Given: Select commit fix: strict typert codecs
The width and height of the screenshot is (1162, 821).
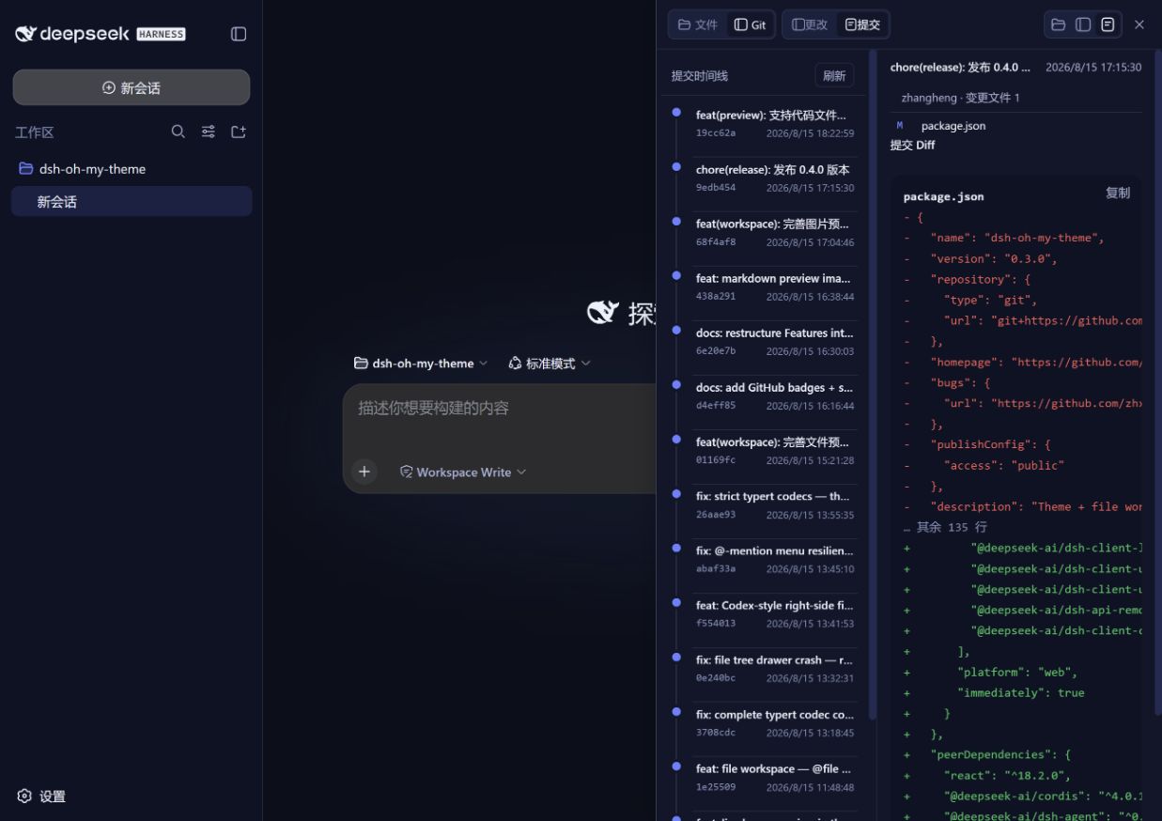Looking at the screenshot, I should coord(775,505).
